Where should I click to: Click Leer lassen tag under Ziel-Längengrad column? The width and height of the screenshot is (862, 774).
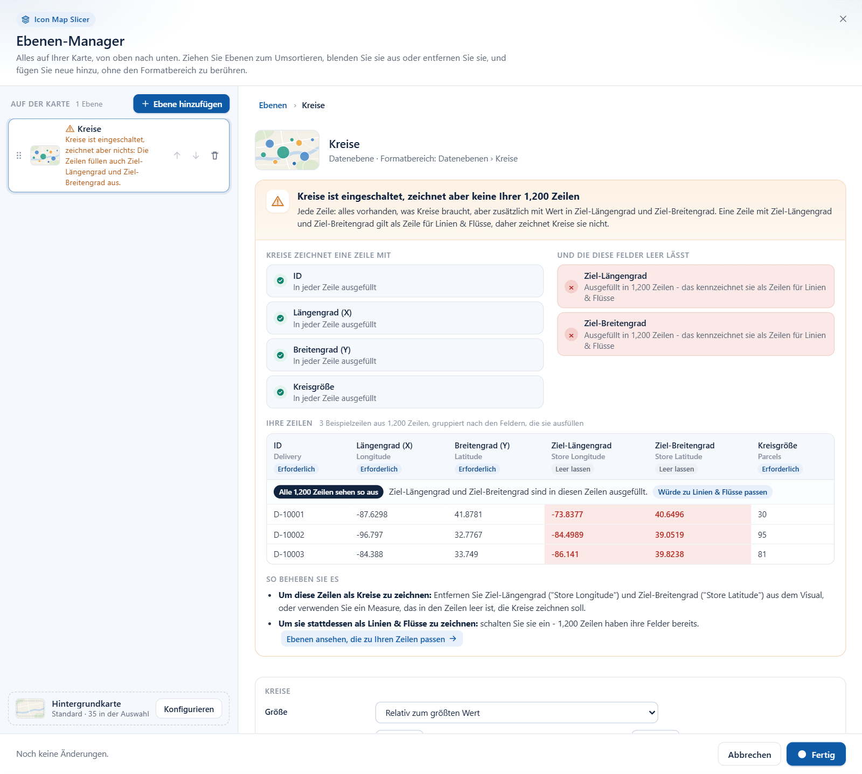(x=573, y=469)
